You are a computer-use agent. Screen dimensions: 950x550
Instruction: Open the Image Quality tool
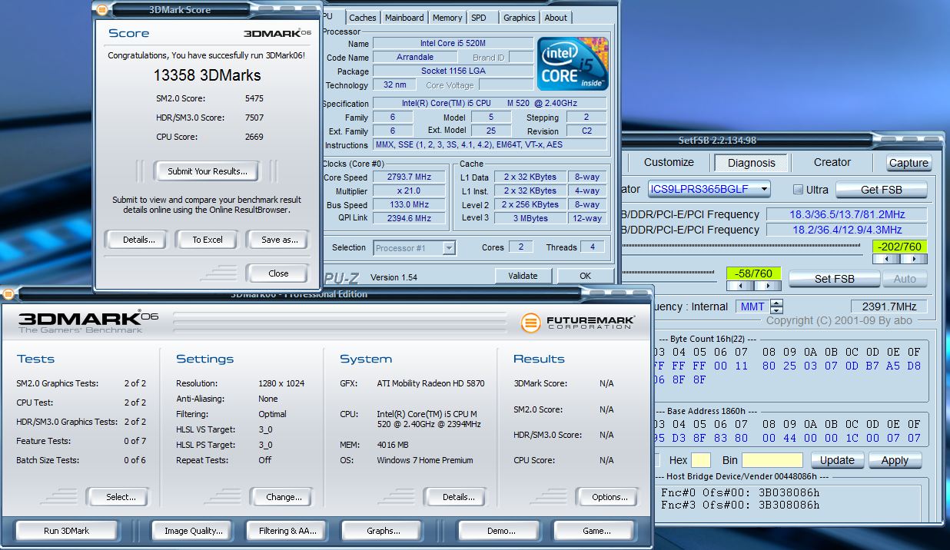click(x=194, y=531)
